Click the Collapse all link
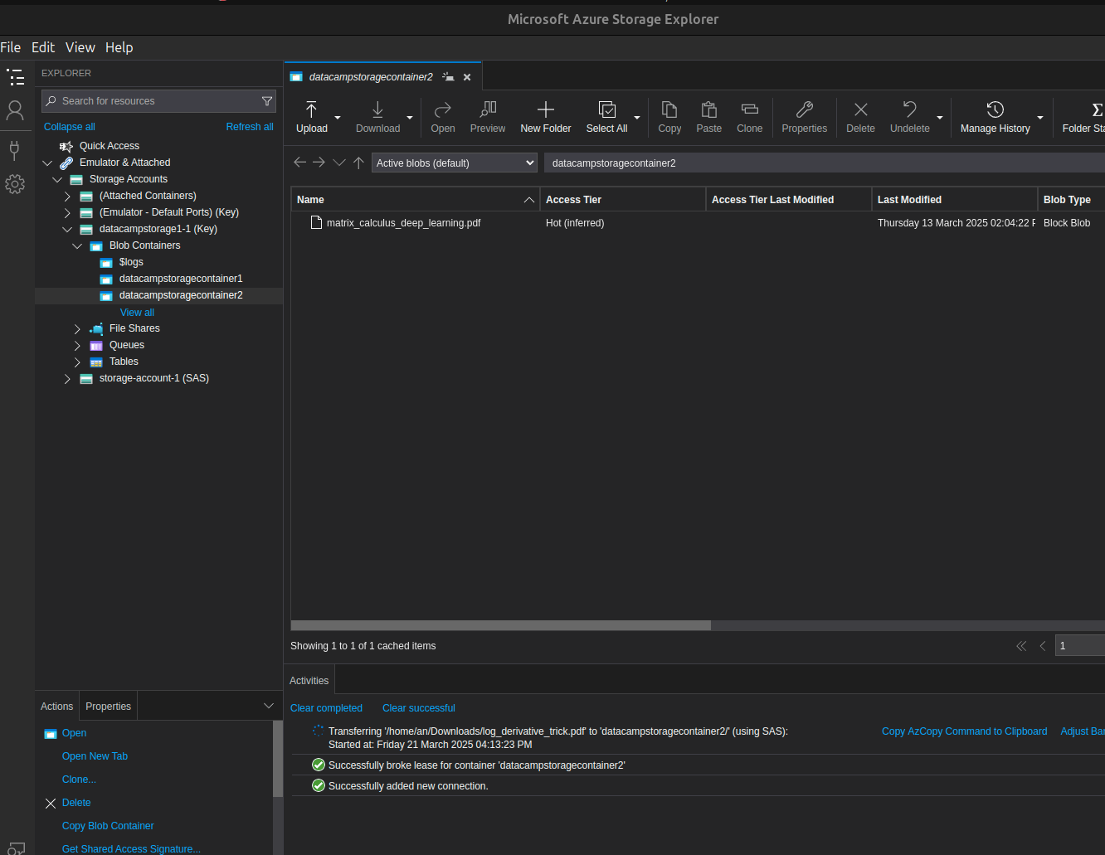The width and height of the screenshot is (1105, 855). 70,127
